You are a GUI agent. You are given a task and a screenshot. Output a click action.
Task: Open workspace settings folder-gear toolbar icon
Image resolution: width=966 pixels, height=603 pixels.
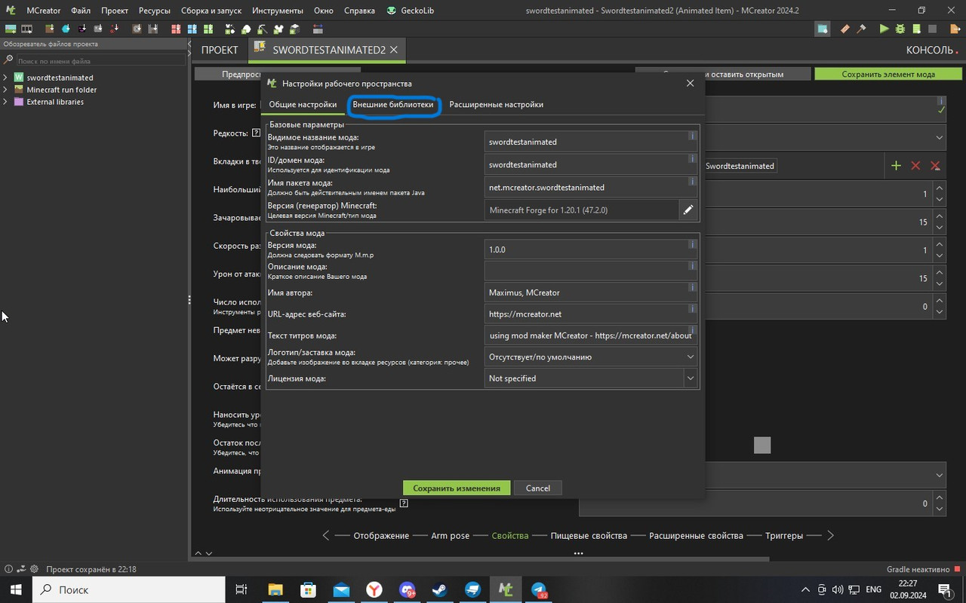tap(823, 29)
